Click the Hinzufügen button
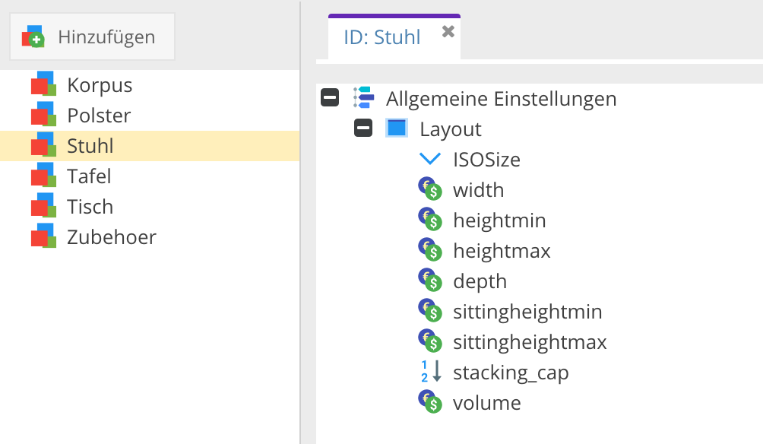 tap(92, 36)
